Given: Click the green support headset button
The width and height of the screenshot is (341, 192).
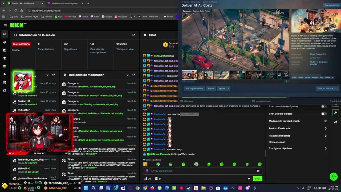Looking at the screenshot, I should [x=334, y=177].
